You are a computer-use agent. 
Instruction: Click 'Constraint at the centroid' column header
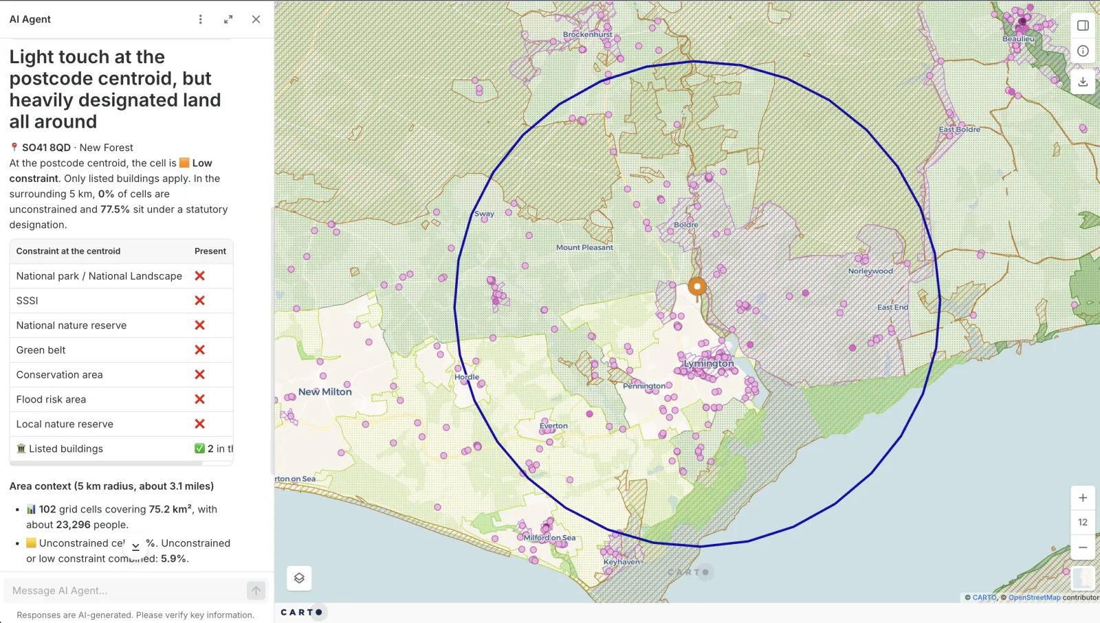tap(69, 251)
